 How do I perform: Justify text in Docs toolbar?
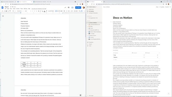point(62,11)
